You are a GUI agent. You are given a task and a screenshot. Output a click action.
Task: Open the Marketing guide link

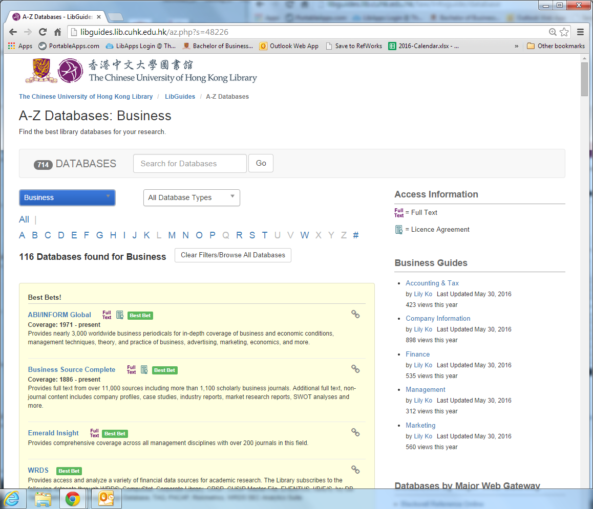(x=420, y=426)
